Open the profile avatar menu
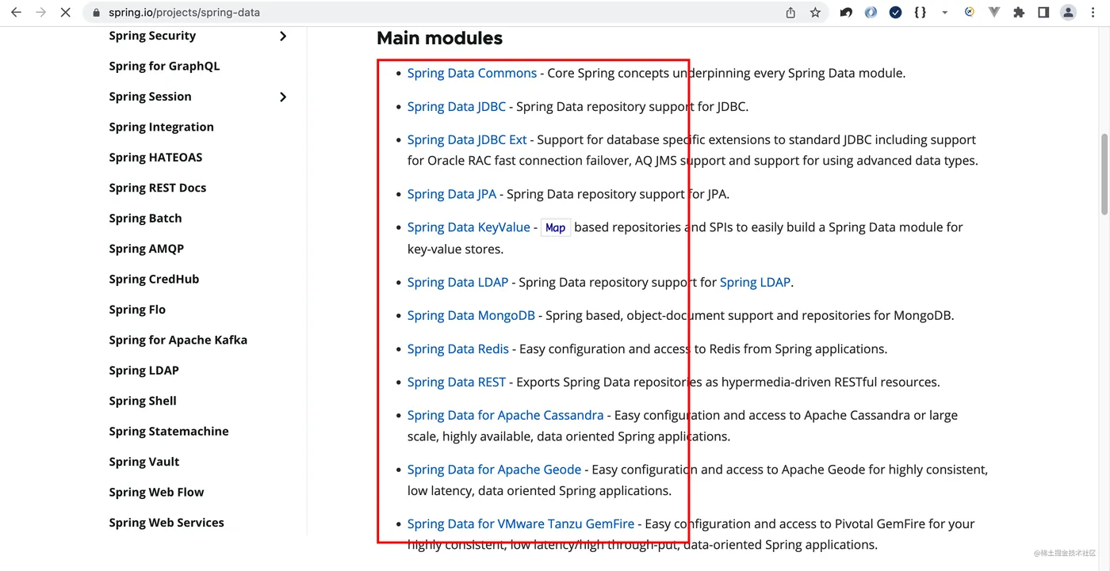 (1068, 13)
